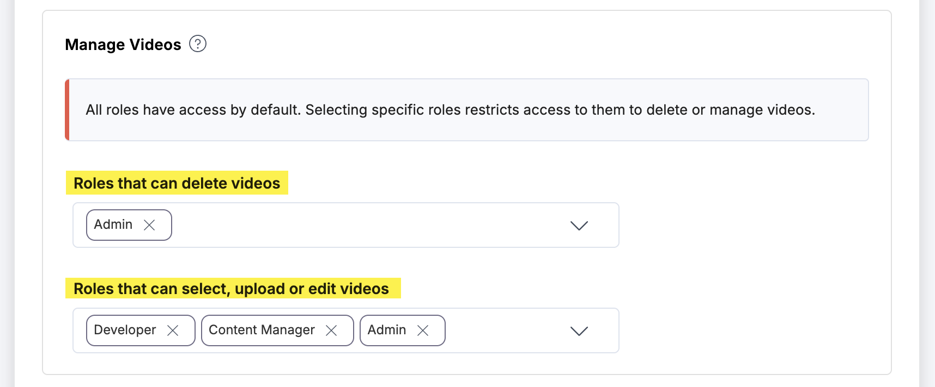Click the chevron next to the Admin chip
The image size is (935, 387).
pyautogui.click(x=579, y=225)
